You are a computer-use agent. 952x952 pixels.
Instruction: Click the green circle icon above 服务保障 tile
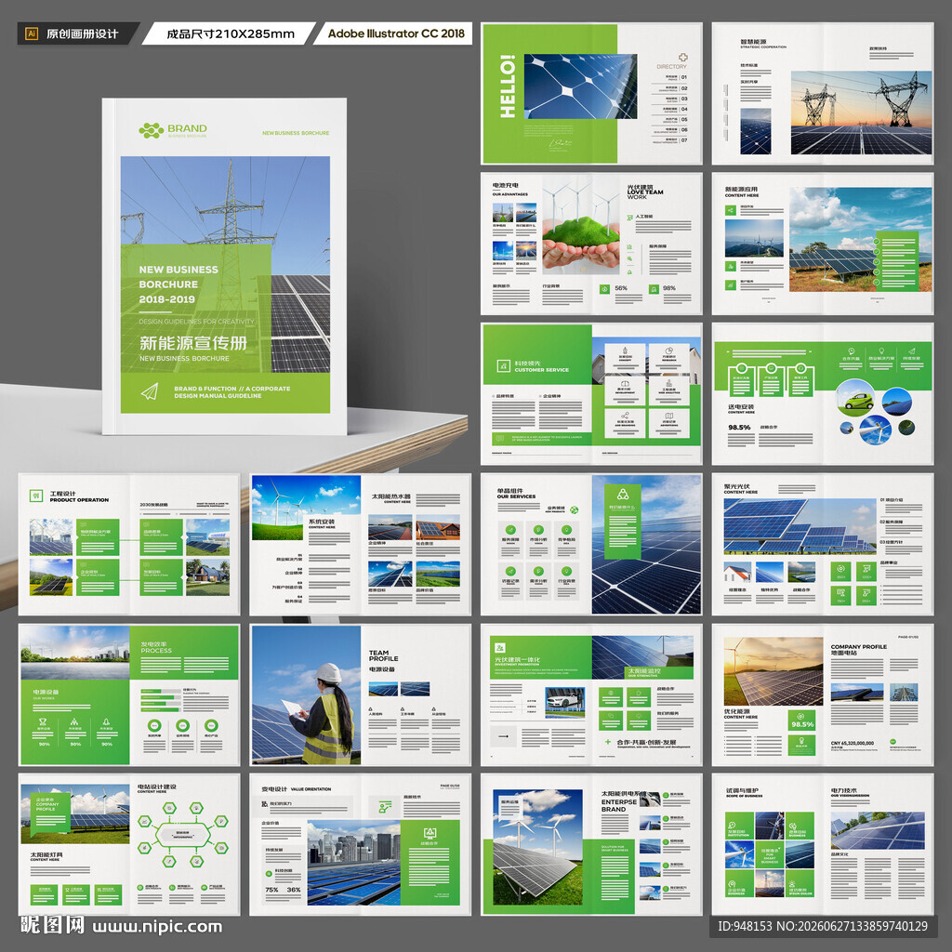pyautogui.click(x=510, y=530)
